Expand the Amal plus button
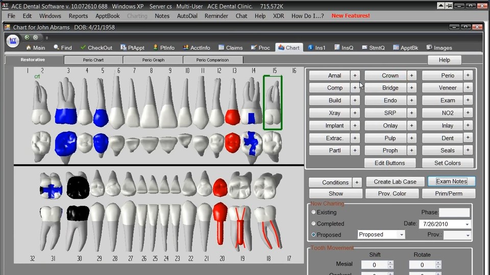This screenshot has width=490, height=275. (x=355, y=75)
